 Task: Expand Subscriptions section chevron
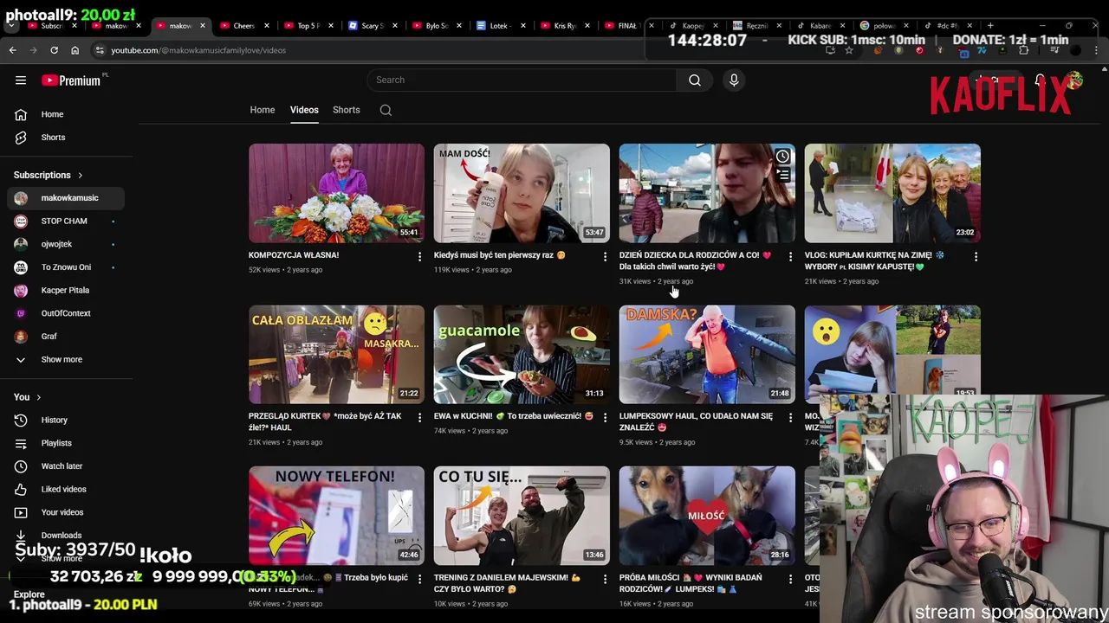[x=81, y=176]
